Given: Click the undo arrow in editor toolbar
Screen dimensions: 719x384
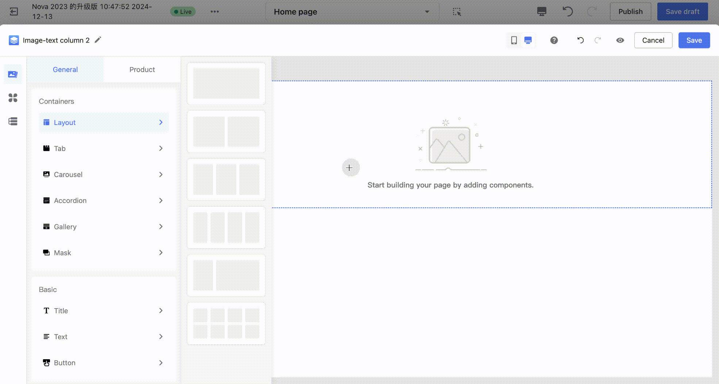Looking at the screenshot, I should click(x=580, y=40).
